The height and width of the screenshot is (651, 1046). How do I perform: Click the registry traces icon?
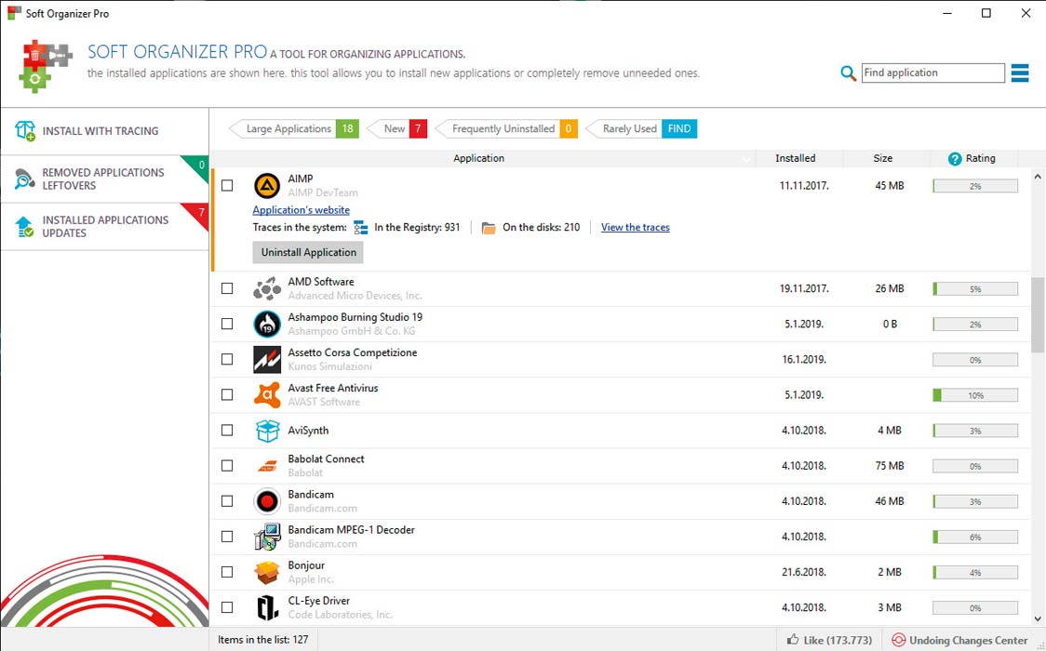(x=360, y=228)
